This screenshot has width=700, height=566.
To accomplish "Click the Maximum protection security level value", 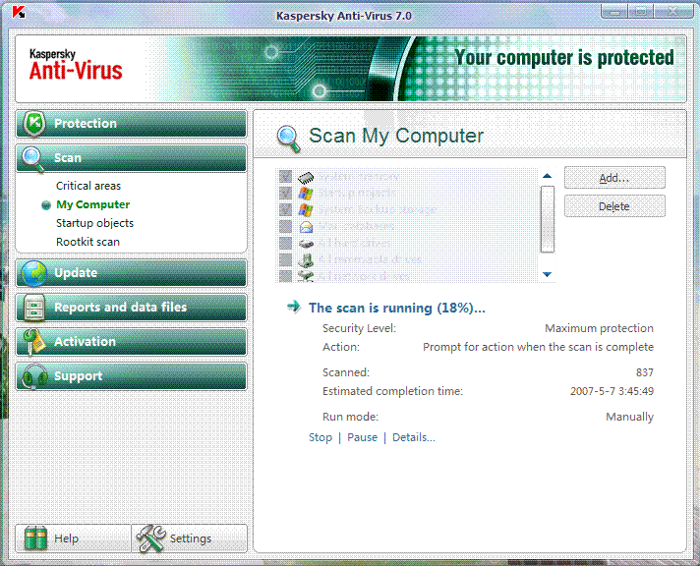I will click(x=599, y=328).
